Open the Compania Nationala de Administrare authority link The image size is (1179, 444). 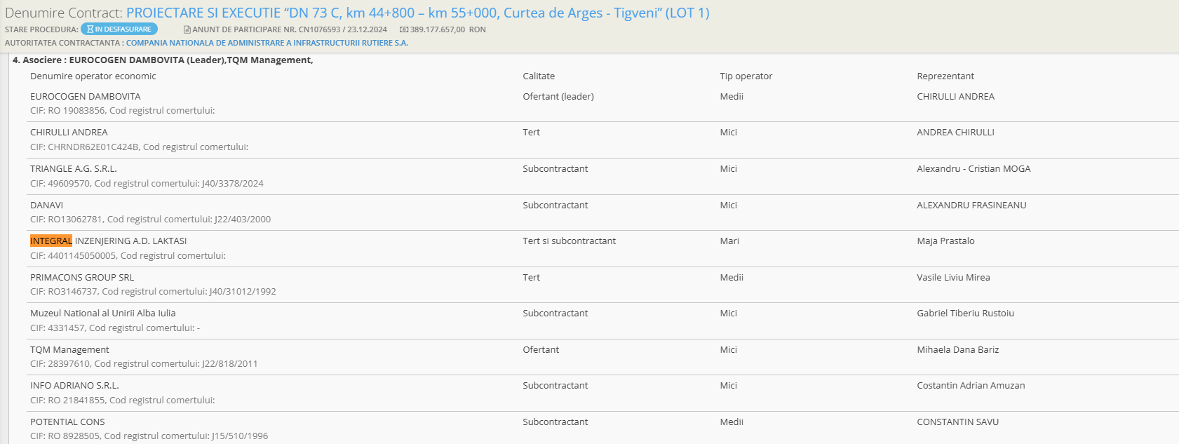click(267, 43)
